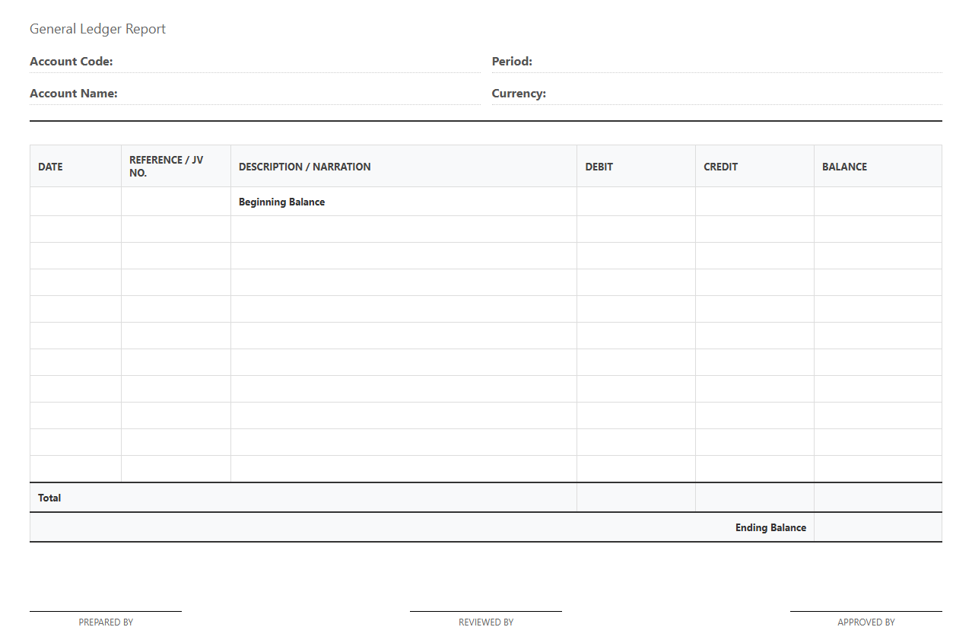This screenshot has width=972, height=643.
Task: Click the DATE column header
Action: point(75,167)
